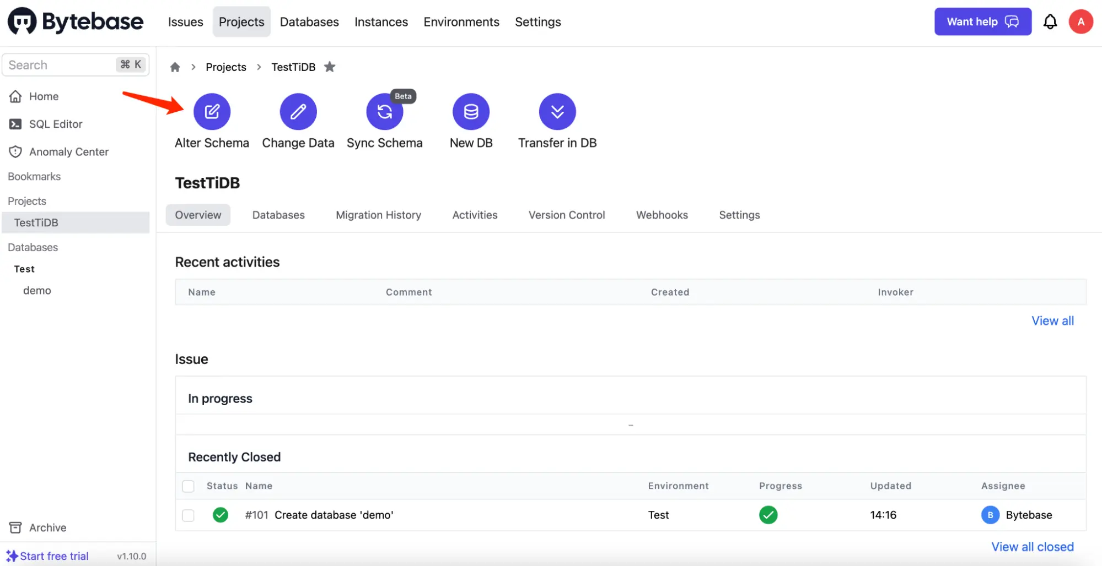
Task: Open the notifications bell
Action: [x=1050, y=22]
